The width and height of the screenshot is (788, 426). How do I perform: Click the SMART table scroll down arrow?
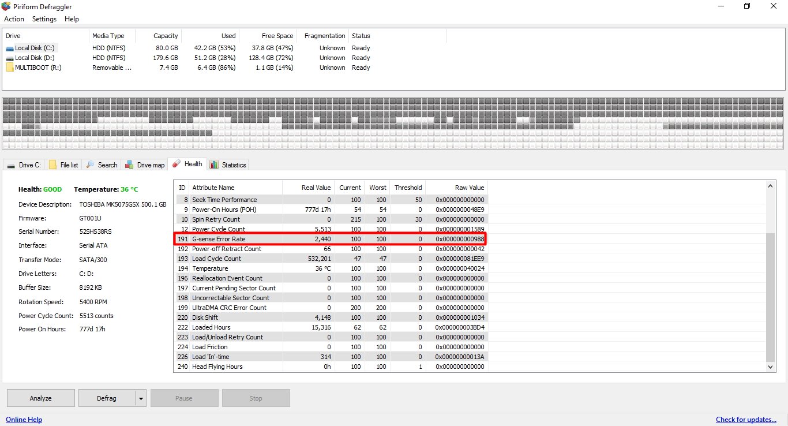click(x=770, y=367)
